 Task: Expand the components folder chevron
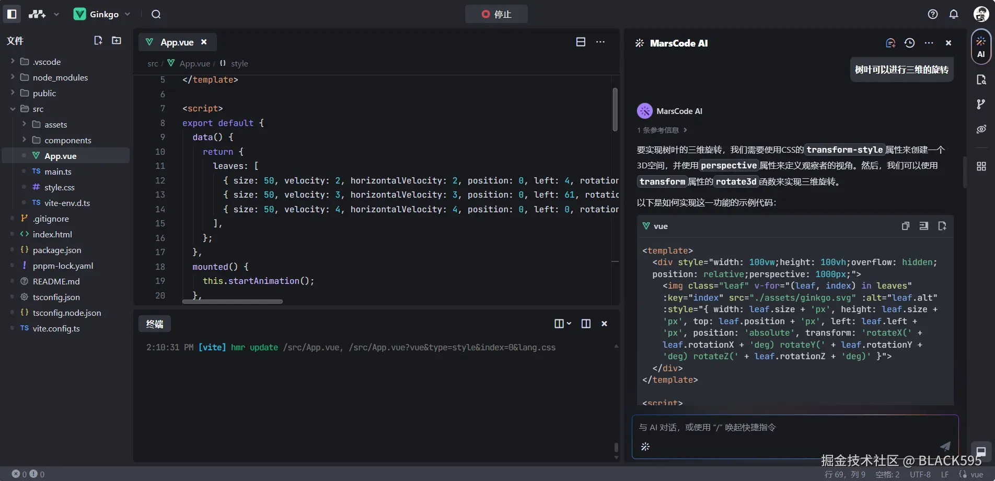coord(24,140)
